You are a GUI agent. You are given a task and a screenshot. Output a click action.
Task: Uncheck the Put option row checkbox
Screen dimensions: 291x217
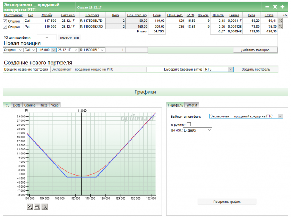coord(5,27)
